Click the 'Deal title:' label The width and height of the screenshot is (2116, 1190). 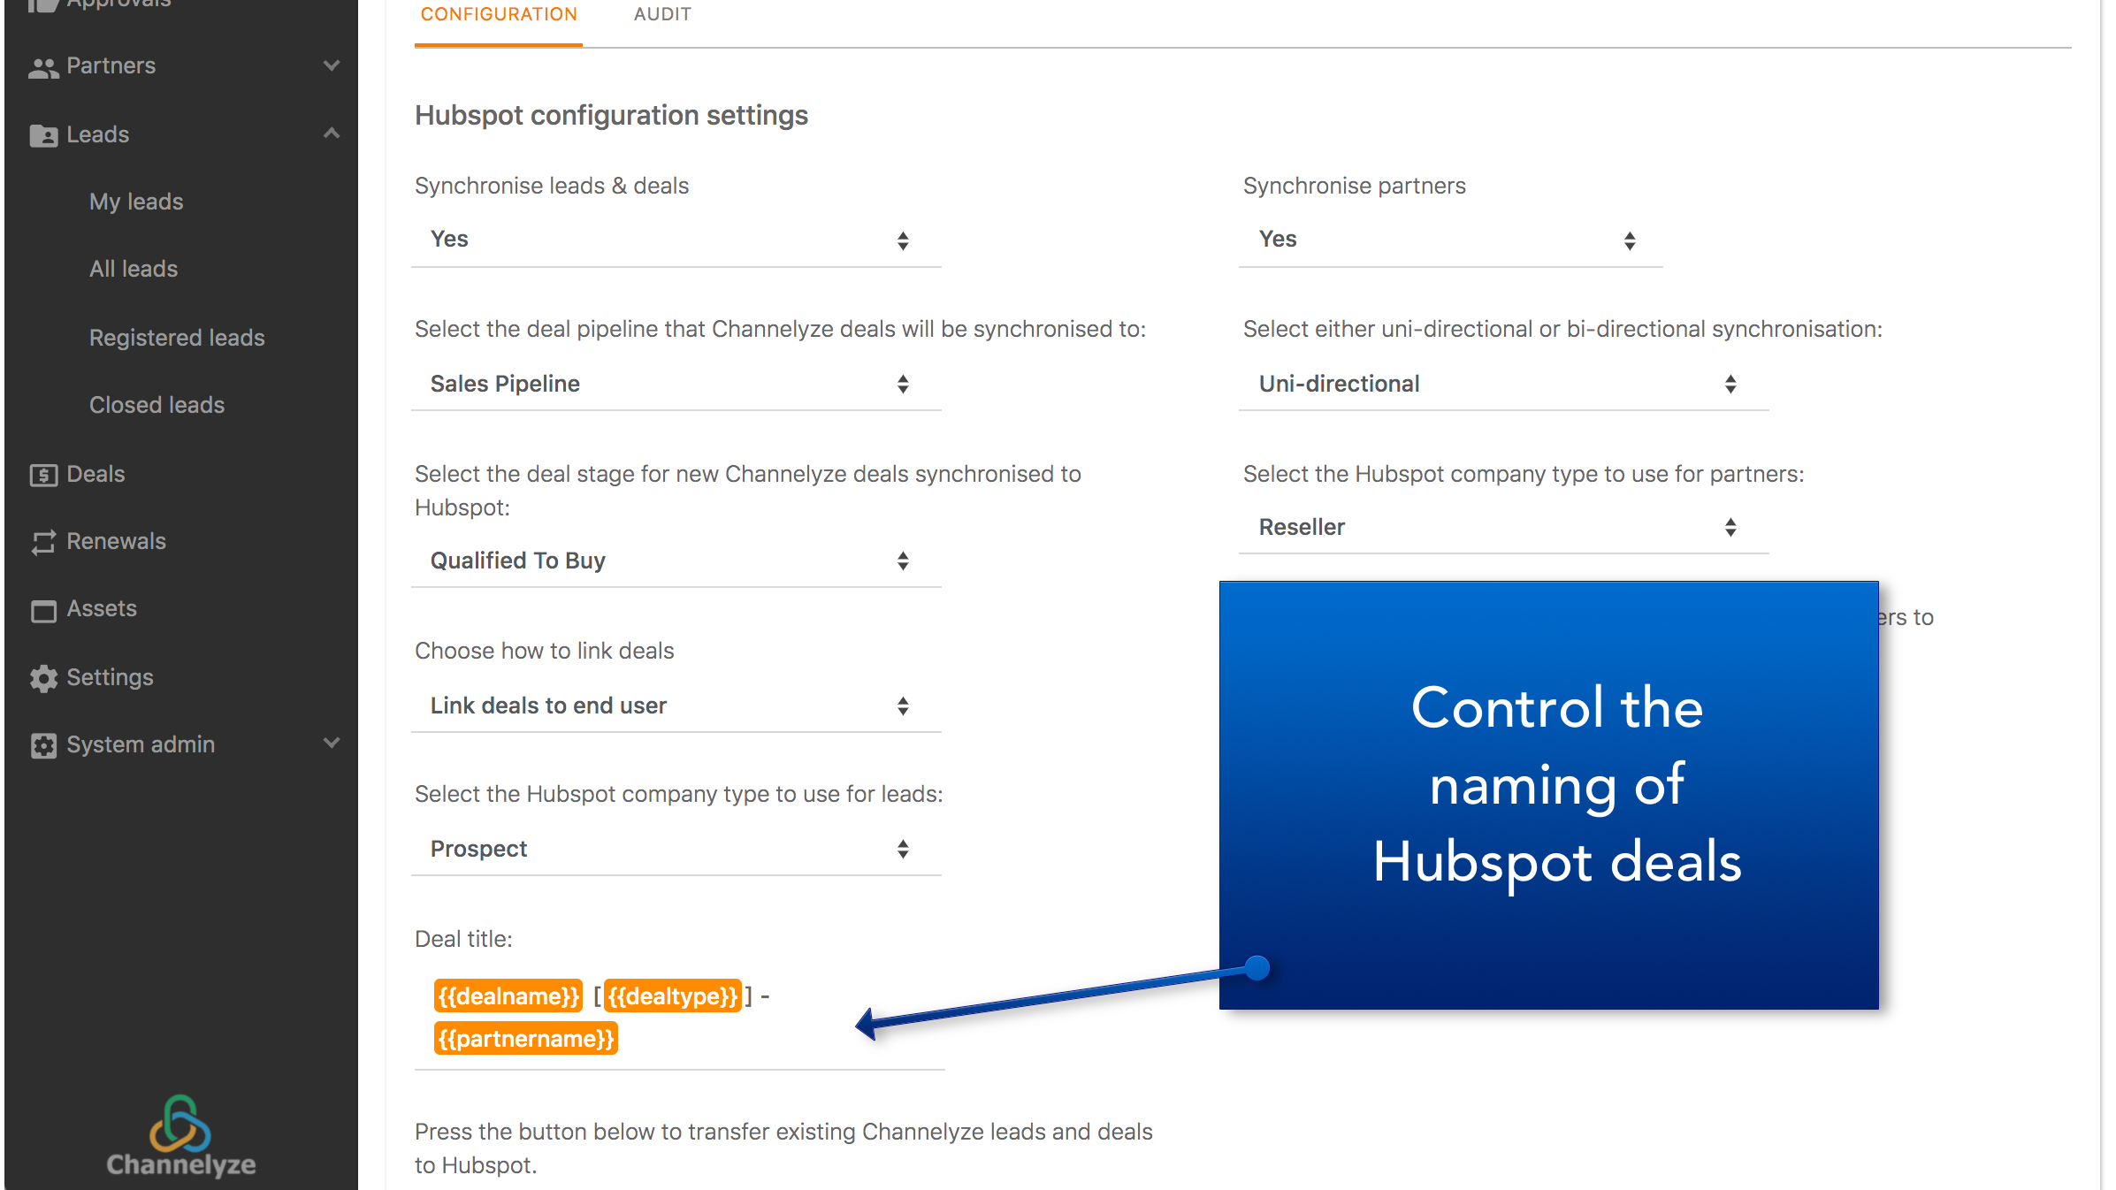(x=463, y=939)
